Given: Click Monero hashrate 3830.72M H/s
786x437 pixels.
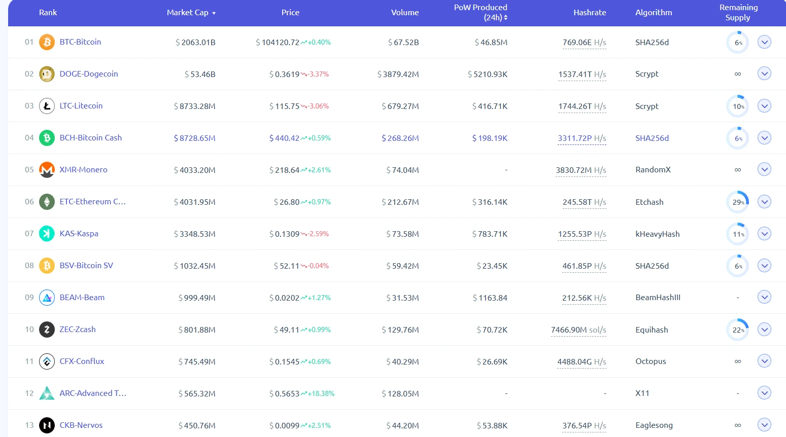Looking at the screenshot, I should (x=581, y=170).
